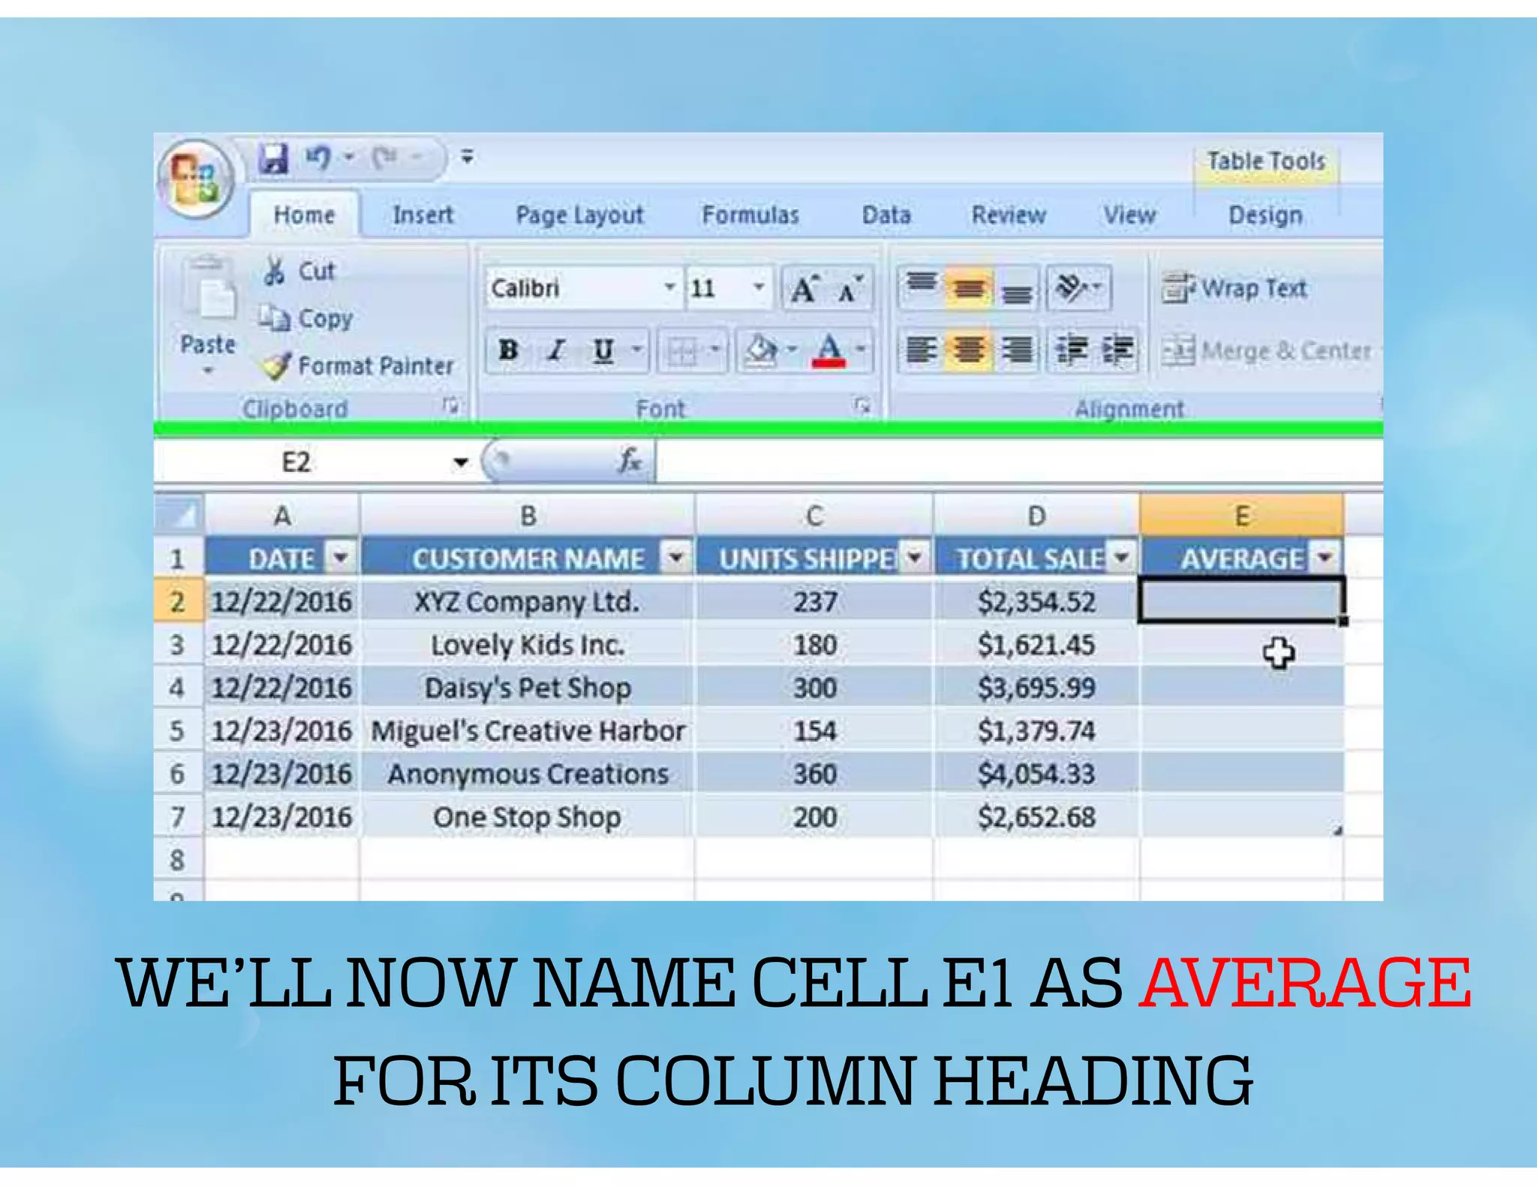Screen dimensions: 1537x1187
Task: Open the AVERAGE column filter arrow
Action: pos(1325,557)
